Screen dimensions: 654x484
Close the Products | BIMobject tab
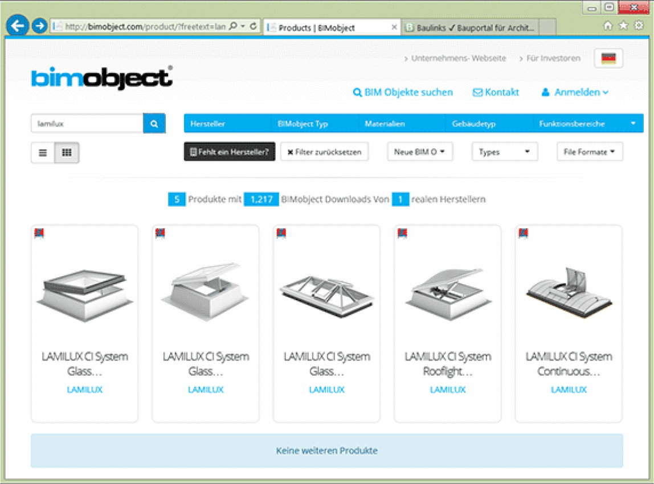tap(394, 27)
